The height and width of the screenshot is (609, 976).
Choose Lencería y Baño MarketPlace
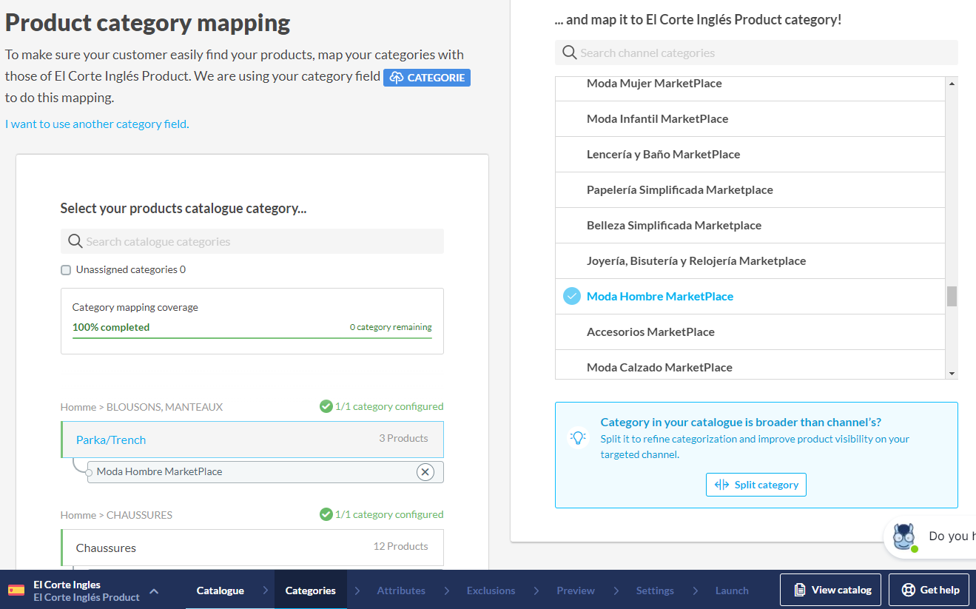(x=750, y=155)
